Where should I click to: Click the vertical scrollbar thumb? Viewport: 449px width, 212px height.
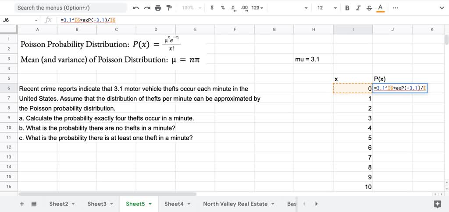[x=447, y=39]
